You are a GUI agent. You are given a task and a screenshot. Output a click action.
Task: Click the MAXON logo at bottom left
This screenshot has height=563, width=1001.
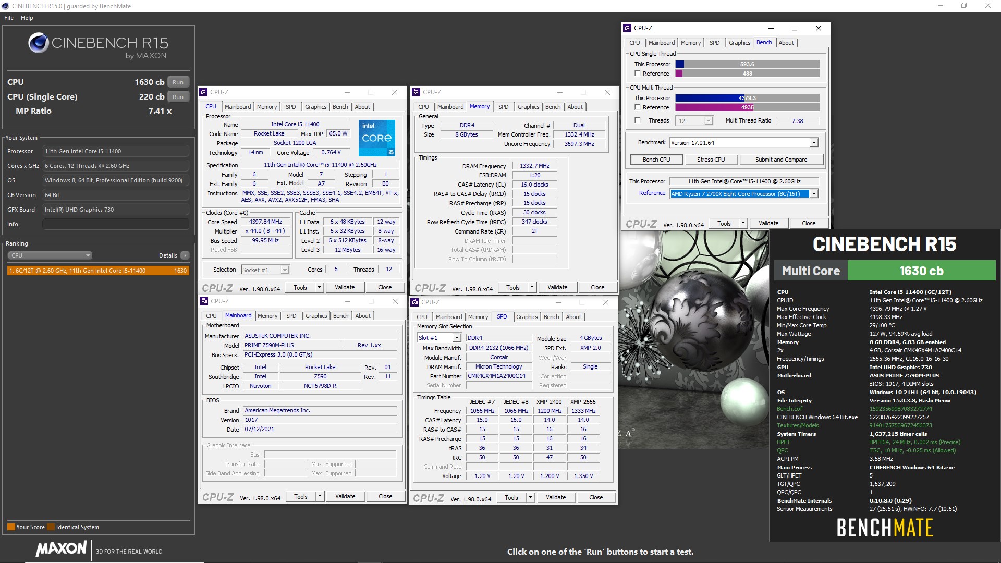click(x=61, y=548)
